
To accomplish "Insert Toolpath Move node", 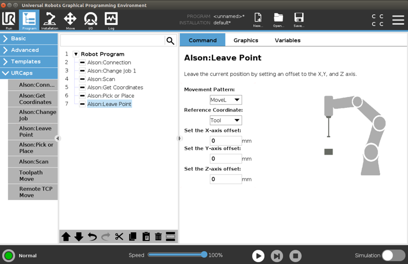I will coord(33,176).
